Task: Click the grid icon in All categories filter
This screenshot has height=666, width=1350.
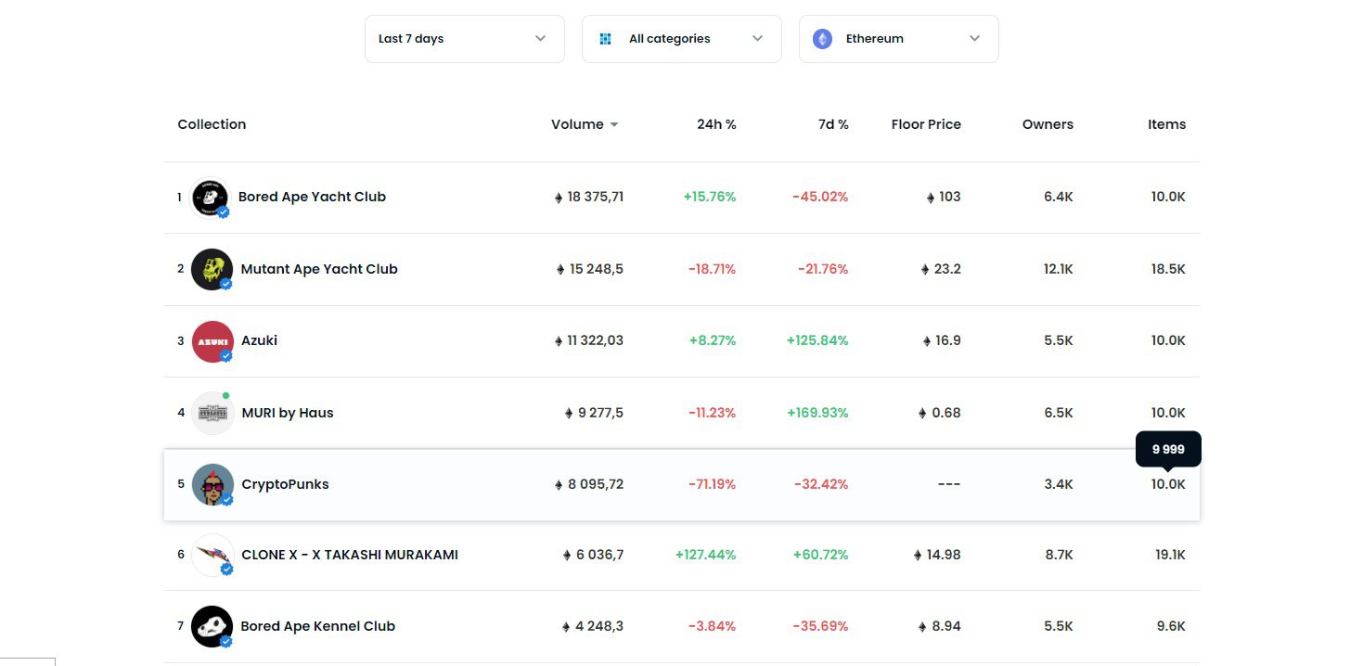Action: coord(606,39)
